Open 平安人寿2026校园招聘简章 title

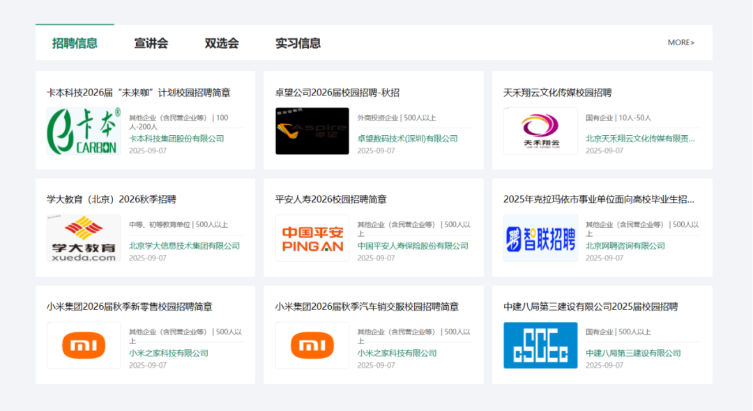(x=330, y=200)
